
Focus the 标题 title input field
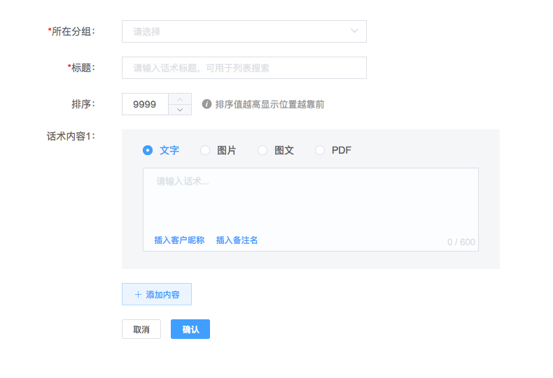pos(244,68)
